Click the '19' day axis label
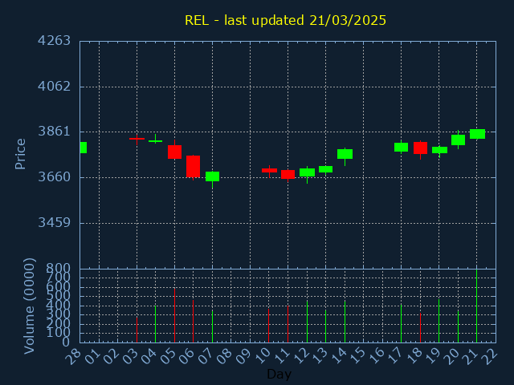Screen dimensions: 514x385 [433, 356]
